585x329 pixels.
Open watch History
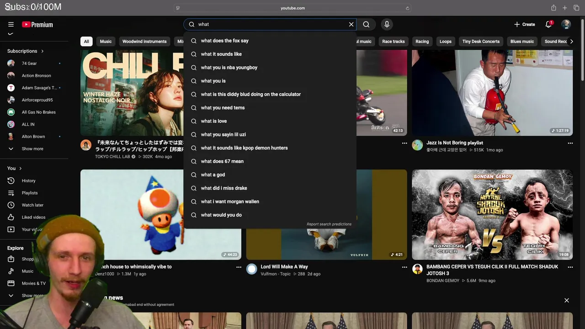point(34,181)
